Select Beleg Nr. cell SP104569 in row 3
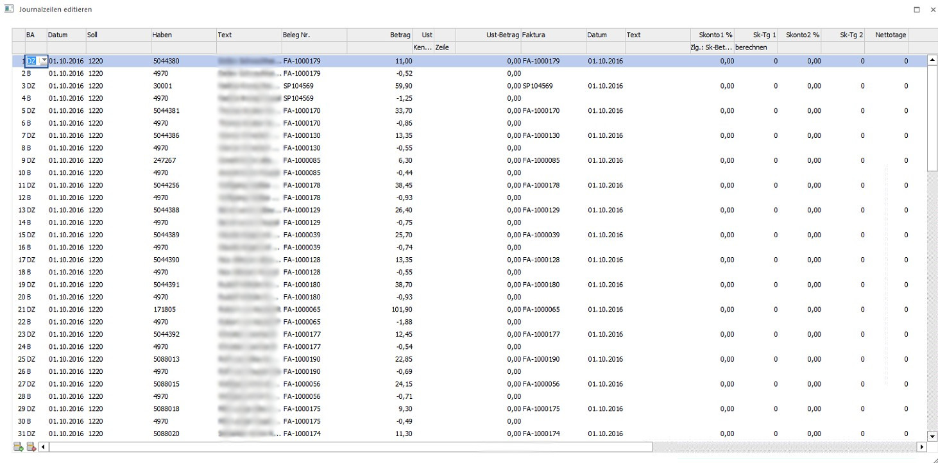This screenshot has height=463, width=938. coord(298,86)
